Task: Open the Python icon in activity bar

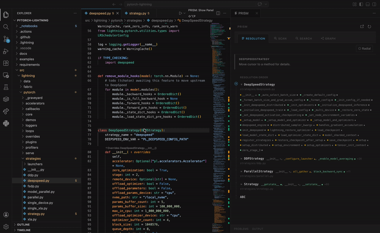Action: (x=6, y=123)
